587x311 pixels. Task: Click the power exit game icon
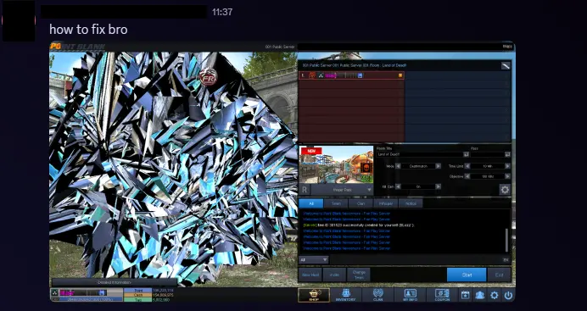[508, 295]
